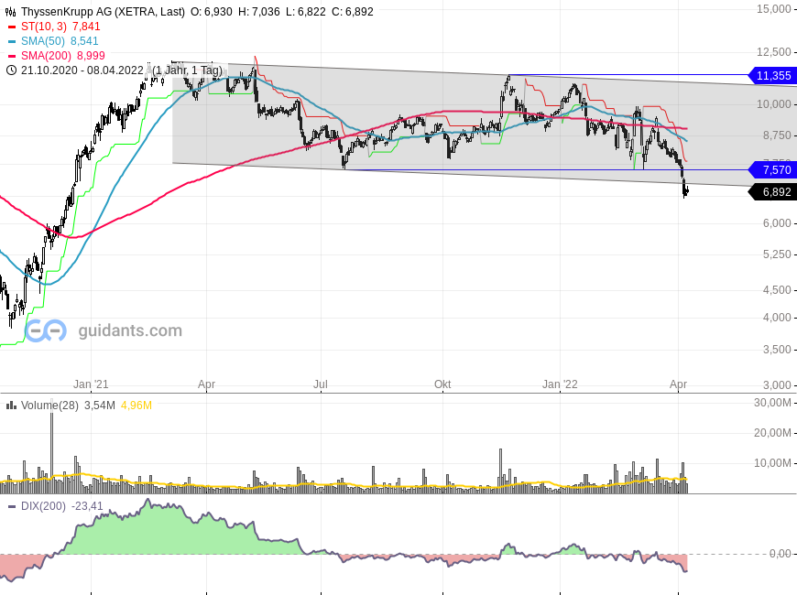Click the 8,541 SMA(50) value
This screenshot has height=595, width=797.
[84, 41]
